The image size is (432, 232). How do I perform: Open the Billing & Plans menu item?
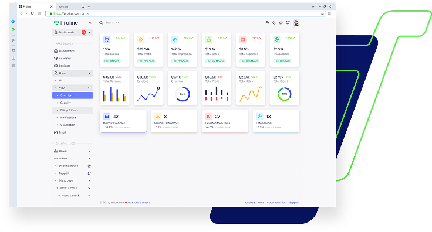pos(72,110)
